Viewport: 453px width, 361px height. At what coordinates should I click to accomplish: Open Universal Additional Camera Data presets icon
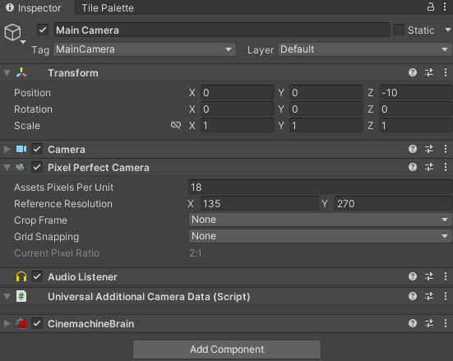coord(429,296)
